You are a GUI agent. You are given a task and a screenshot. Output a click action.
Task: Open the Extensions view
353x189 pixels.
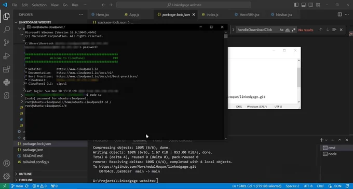(x=7, y=69)
